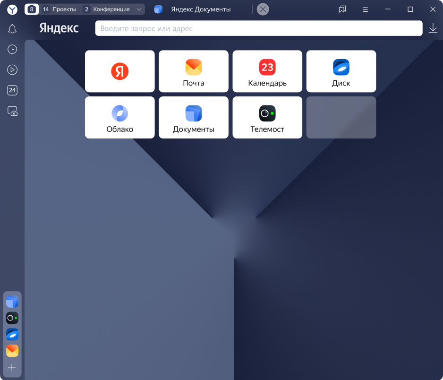Minimize the browser window

[388, 9]
